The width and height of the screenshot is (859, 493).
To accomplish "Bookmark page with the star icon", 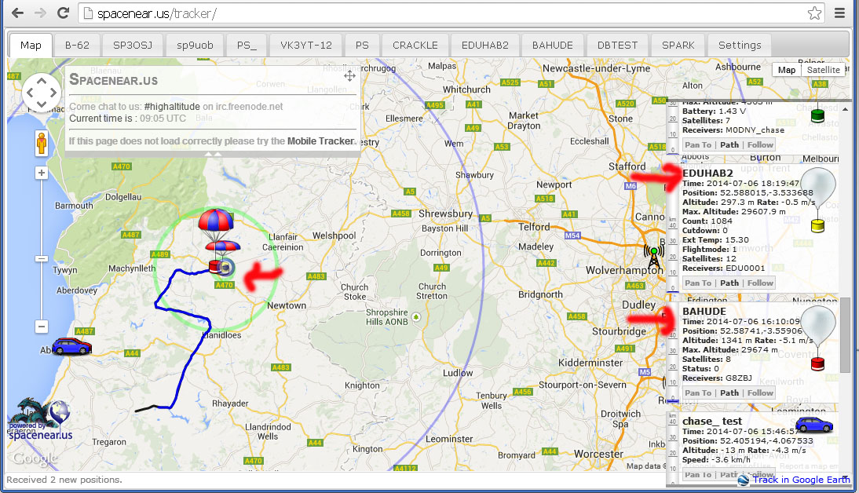I will point(815,13).
